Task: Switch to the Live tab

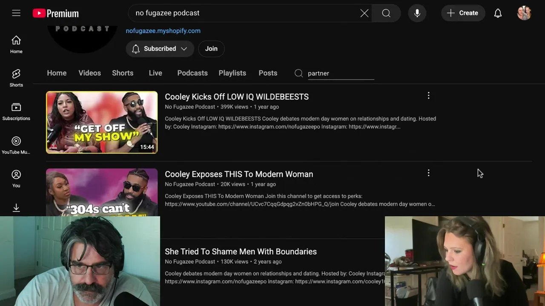Action: 155,73
